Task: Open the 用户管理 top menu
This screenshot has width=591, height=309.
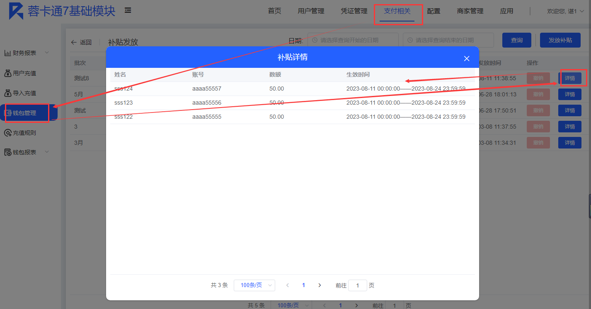Action: (x=311, y=11)
